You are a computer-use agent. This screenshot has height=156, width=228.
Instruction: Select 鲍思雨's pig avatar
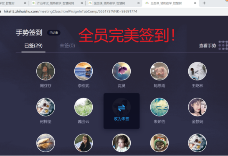point(160,71)
